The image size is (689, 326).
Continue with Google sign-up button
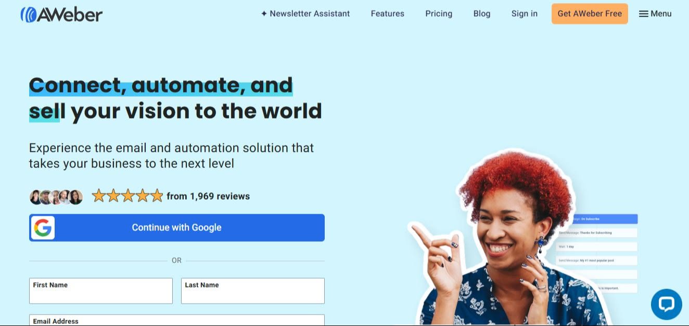pyautogui.click(x=177, y=228)
